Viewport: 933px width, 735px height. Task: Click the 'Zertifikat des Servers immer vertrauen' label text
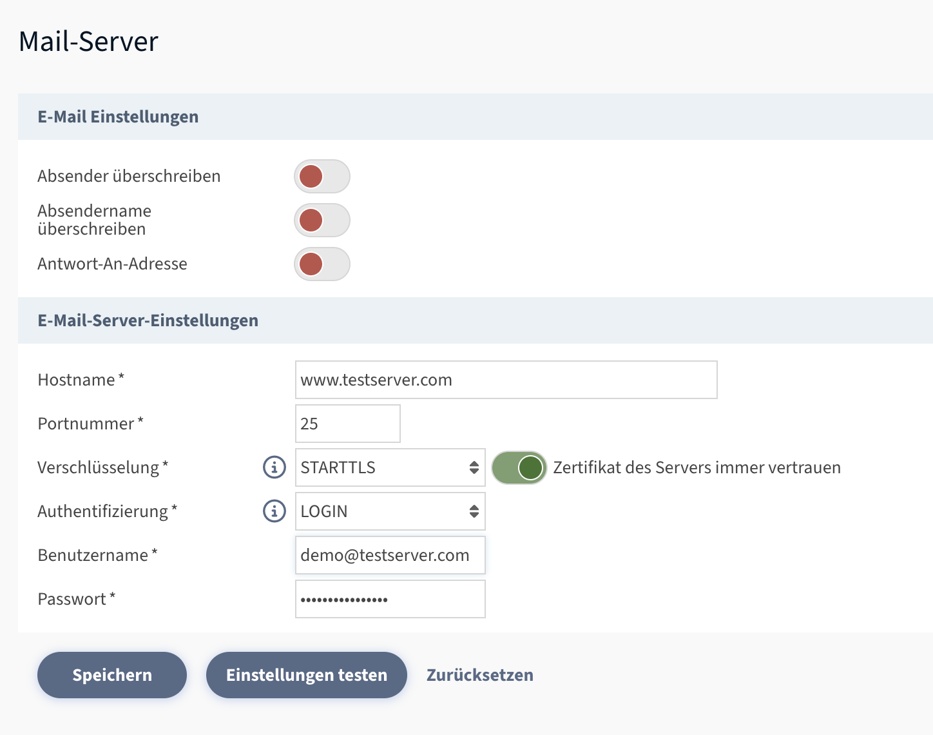point(697,467)
